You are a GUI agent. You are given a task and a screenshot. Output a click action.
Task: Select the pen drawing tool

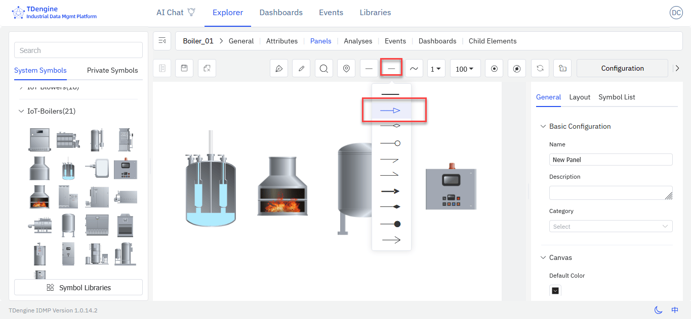[279, 69]
